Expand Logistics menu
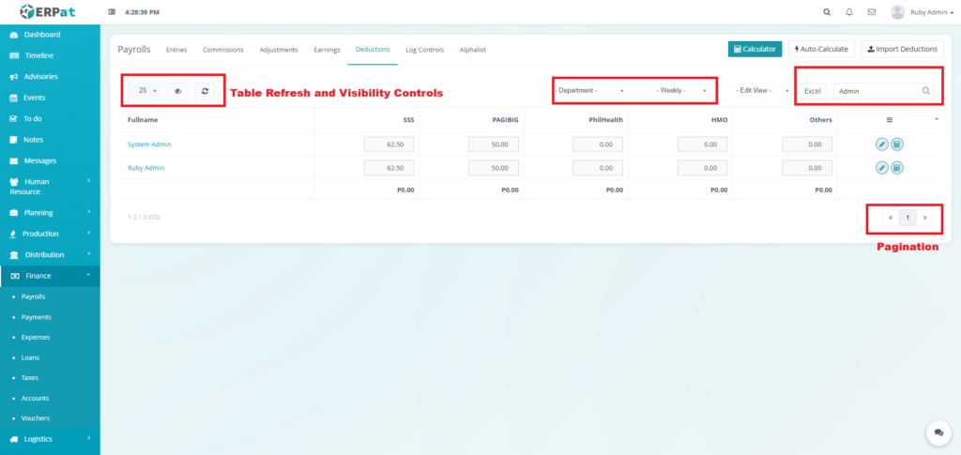This screenshot has width=961, height=455. click(x=50, y=439)
